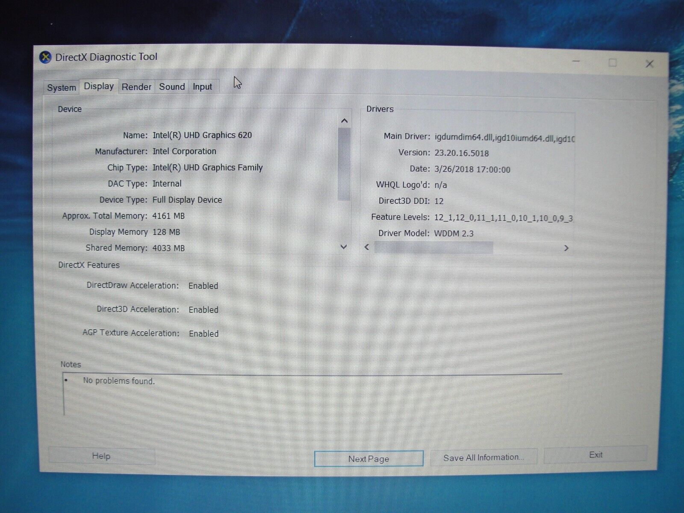684x513 pixels.
Task: Click Feature Levels value 12_1,12_0
Action: [454, 218]
